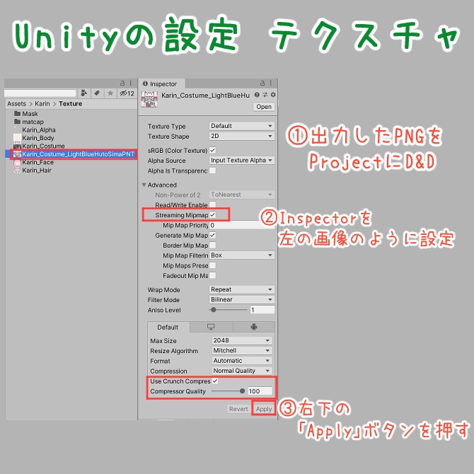Toggle Read/Write Enabled checkbox
This screenshot has width=474, height=474.
pos(212,204)
